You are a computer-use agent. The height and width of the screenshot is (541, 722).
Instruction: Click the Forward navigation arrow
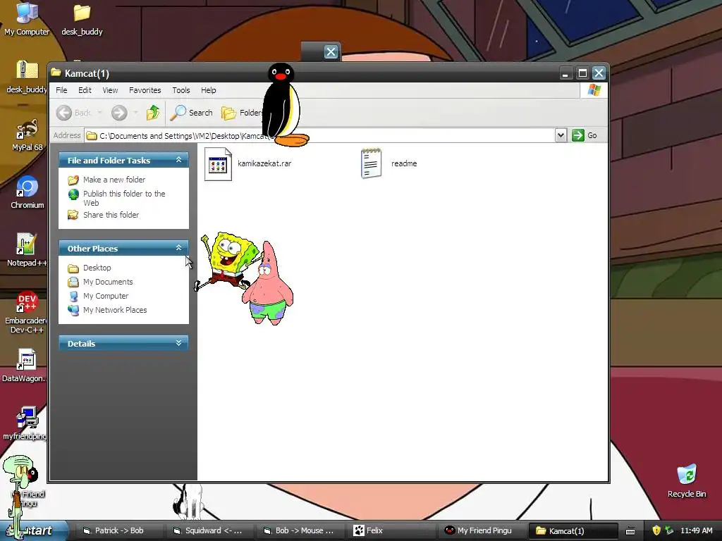(x=119, y=113)
